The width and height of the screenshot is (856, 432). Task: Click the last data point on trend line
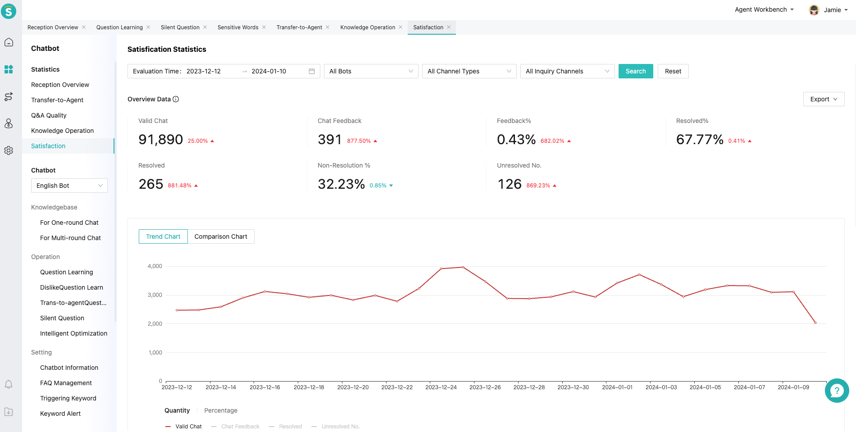[x=815, y=323]
